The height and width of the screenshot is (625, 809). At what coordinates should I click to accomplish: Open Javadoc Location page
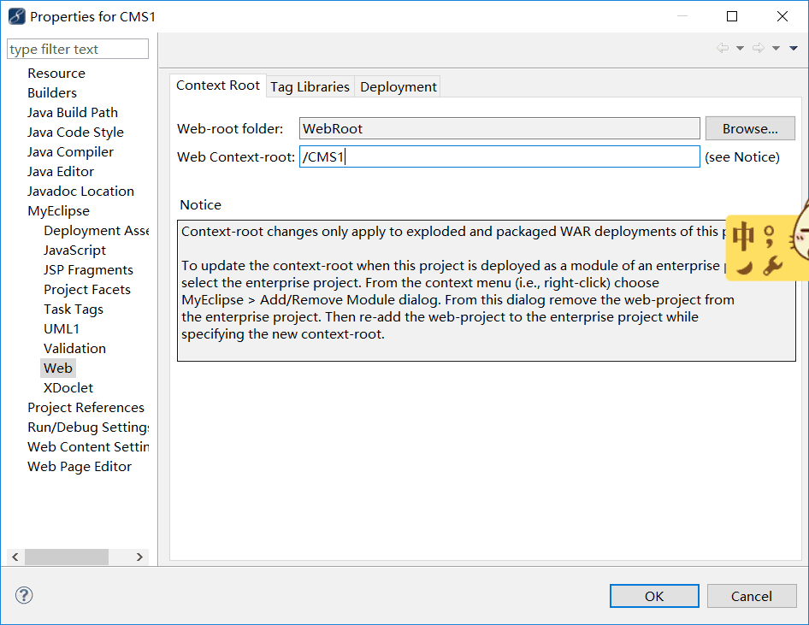point(81,191)
